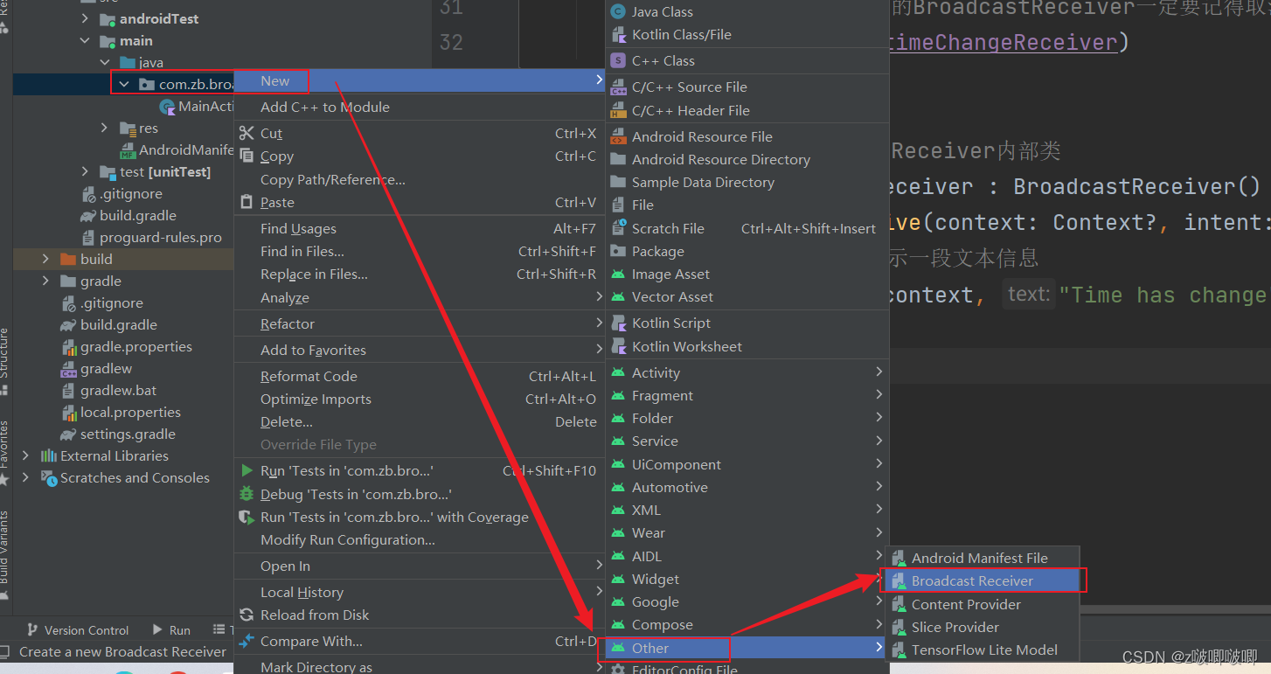This screenshot has width=1271, height=674.
Task: Choose Optimize Imports
Action: pos(420,399)
